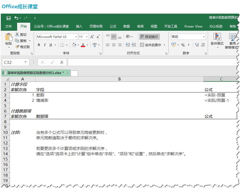Switch to the 页面布局 ribbon tab
Screen dimensions: 242x190
click(x=96, y=26)
